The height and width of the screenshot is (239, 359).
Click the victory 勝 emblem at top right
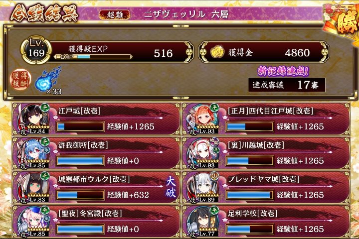point(341,23)
